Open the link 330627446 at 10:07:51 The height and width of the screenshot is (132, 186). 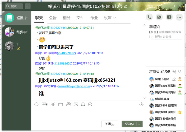coord(58,28)
